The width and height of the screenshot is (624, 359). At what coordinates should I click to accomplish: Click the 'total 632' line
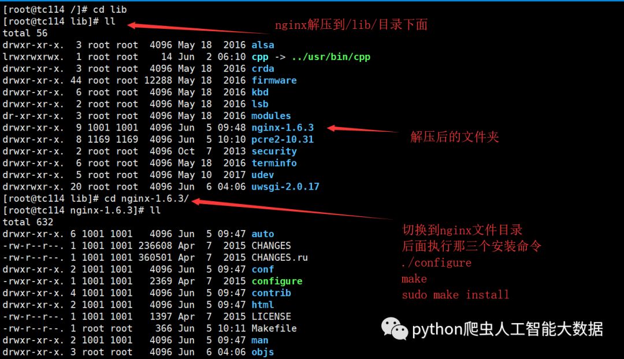(28, 222)
